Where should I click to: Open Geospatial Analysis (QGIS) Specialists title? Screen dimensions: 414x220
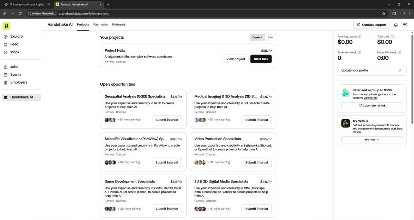[135, 96]
